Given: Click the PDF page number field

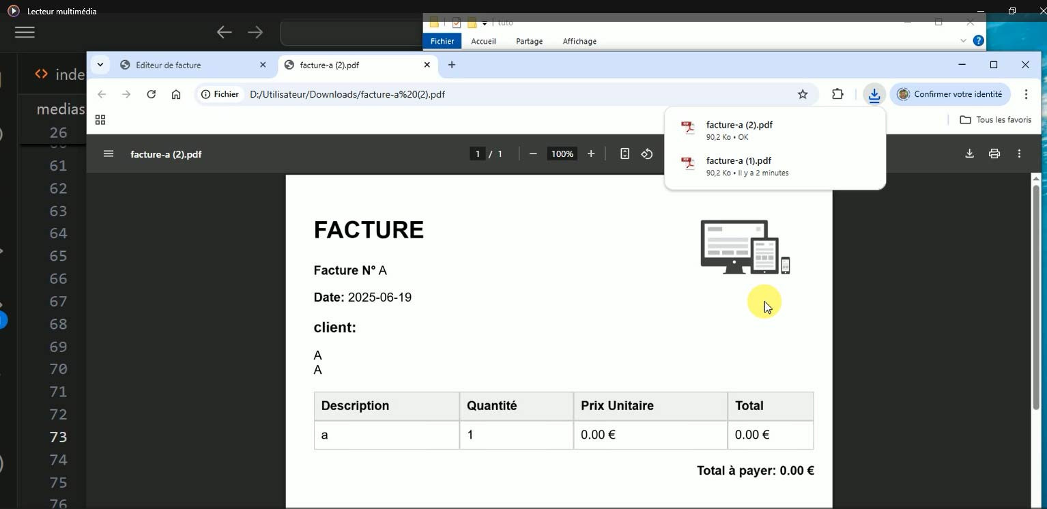Looking at the screenshot, I should [x=478, y=154].
